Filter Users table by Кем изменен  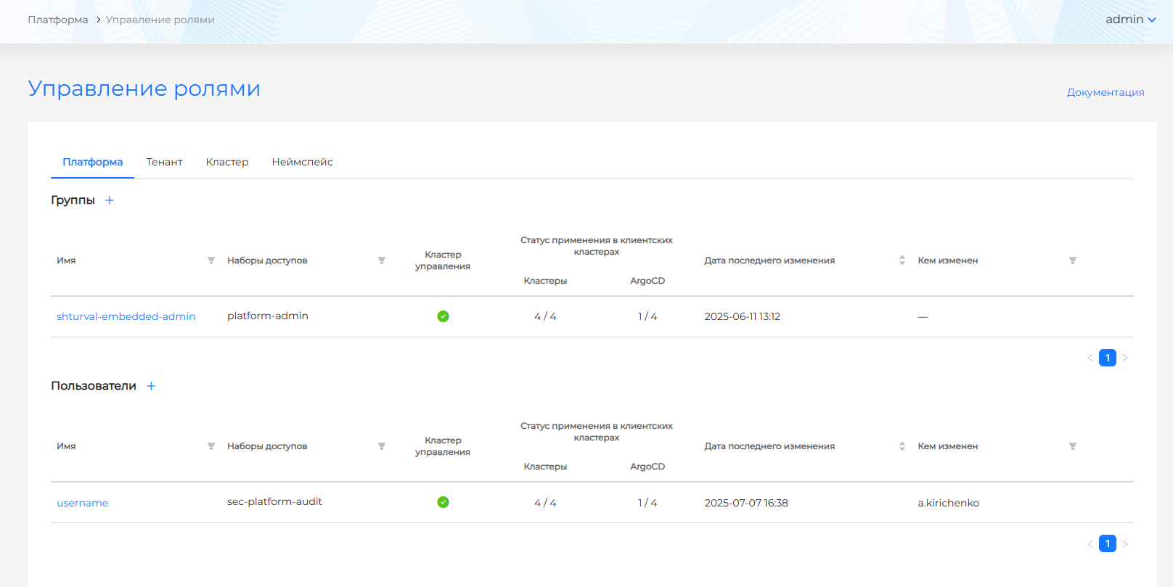[x=1072, y=446]
